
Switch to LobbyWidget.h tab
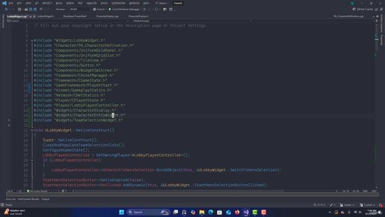tap(46, 16)
